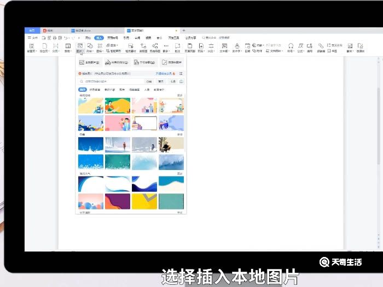This screenshot has height=287, width=383.
Task: Open a new tab with the plus button
Action: point(184,31)
